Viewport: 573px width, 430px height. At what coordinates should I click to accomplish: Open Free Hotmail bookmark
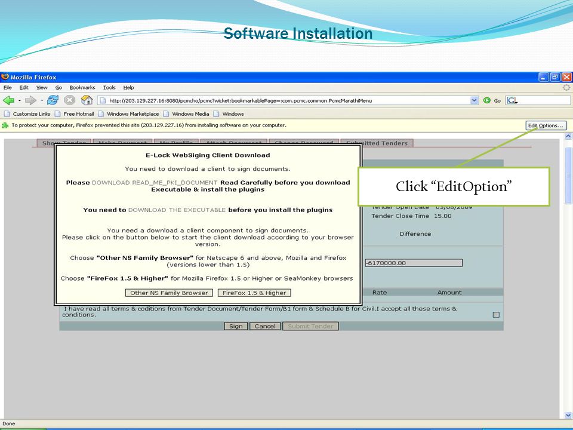[x=75, y=113]
